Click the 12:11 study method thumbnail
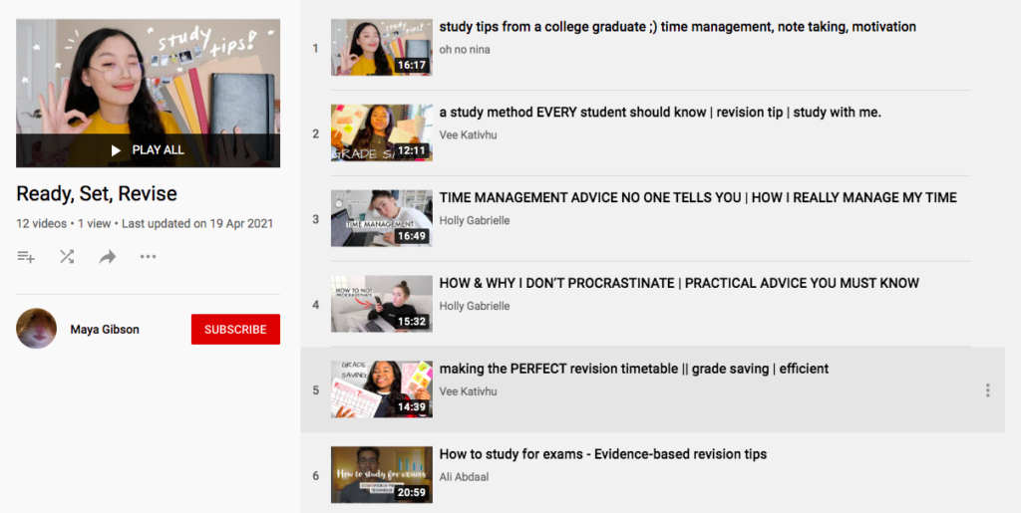1021x513 pixels. (382, 132)
